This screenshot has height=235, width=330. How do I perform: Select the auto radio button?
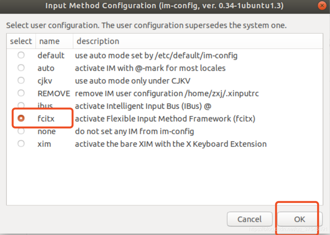21,68
